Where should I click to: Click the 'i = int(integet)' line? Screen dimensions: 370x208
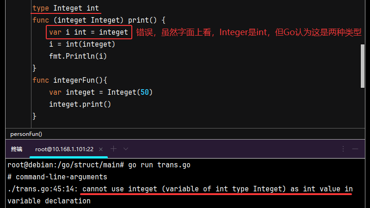click(x=82, y=44)
